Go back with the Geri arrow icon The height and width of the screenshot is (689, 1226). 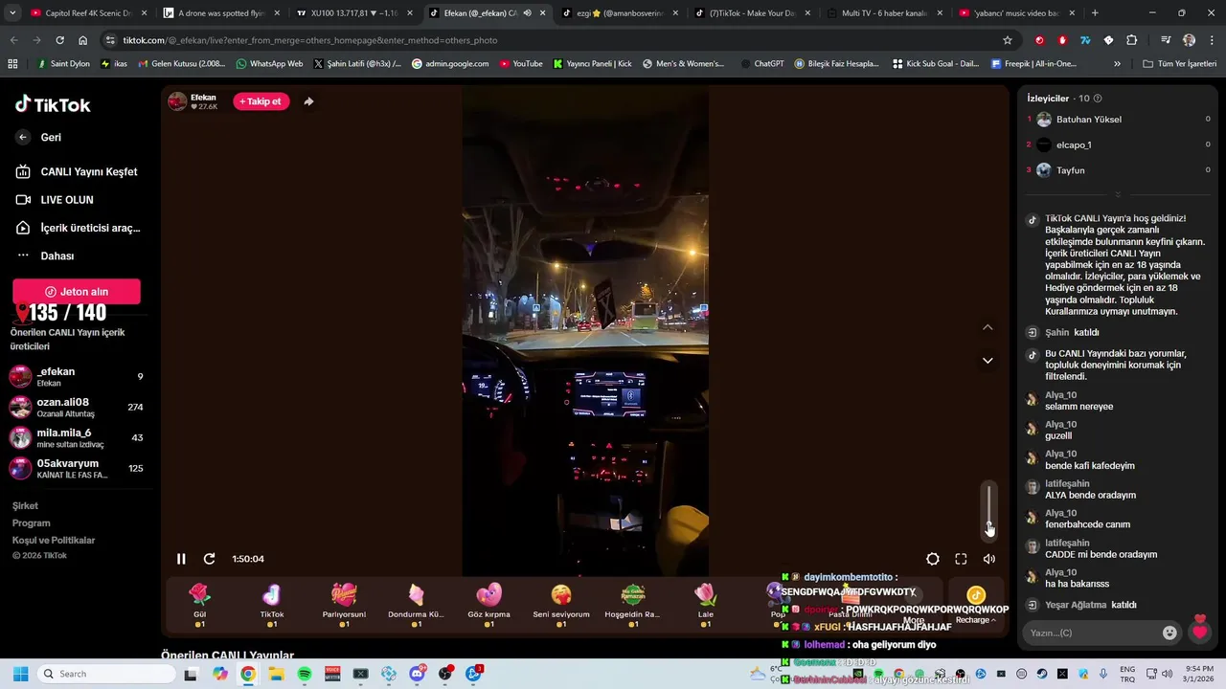point(23,137)
